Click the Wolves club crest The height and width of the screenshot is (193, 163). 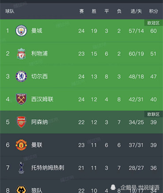21,189
